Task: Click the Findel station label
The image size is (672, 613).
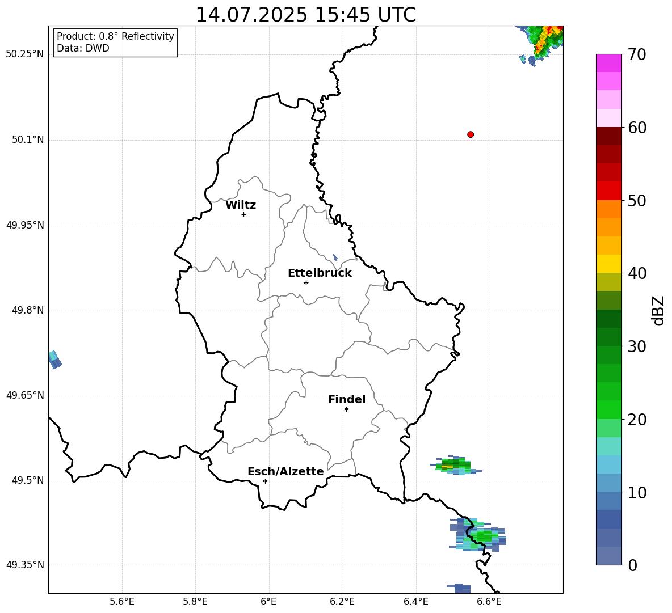Action: click(x=347, y=399)
